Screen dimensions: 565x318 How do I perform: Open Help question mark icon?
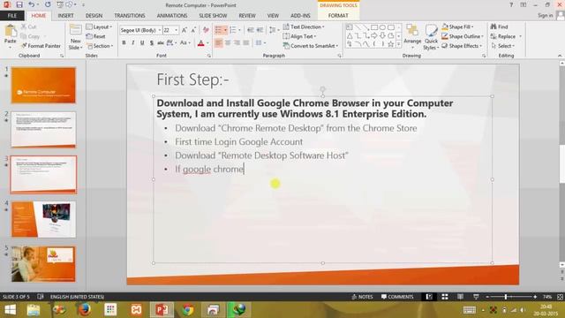pos(511,4)
